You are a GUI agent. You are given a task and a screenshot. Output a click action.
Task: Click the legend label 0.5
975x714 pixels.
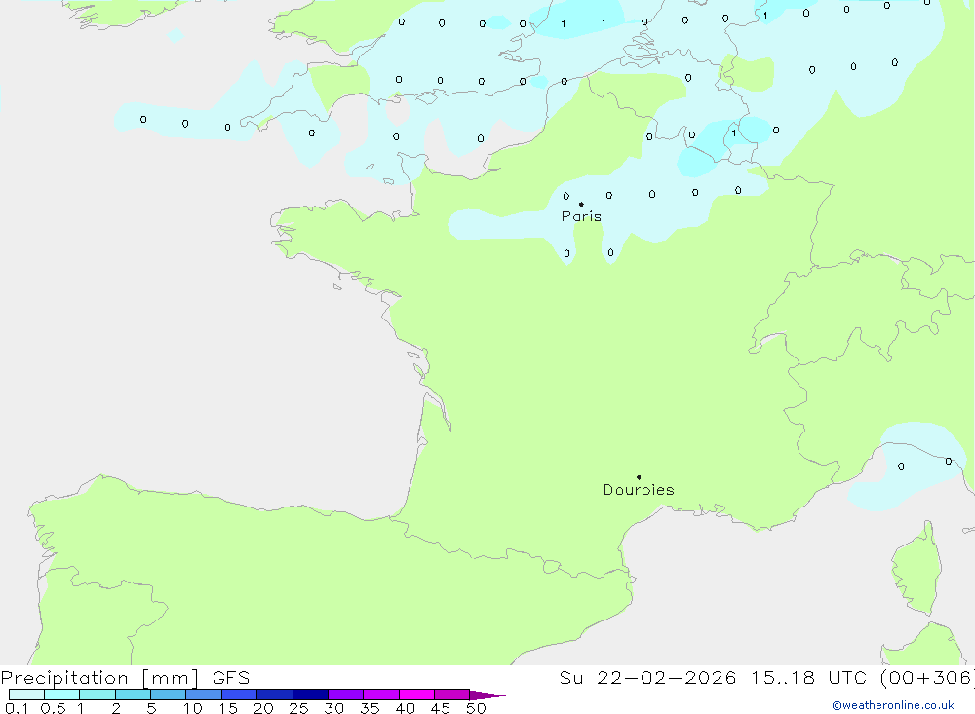(x=53, y=708)
